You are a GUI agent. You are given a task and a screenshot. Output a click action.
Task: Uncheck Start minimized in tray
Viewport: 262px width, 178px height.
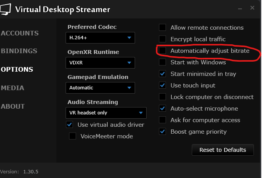point(163,74)
